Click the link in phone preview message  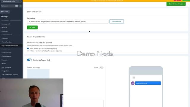(141, 83)
